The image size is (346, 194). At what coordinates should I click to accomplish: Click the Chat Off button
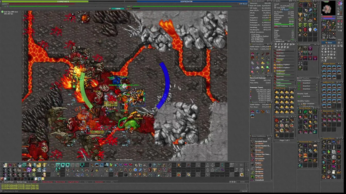244,191
